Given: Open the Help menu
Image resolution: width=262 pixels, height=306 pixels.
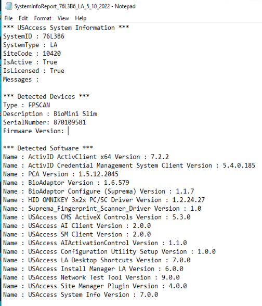Looking at the screenshot, I should coord(81,18).
